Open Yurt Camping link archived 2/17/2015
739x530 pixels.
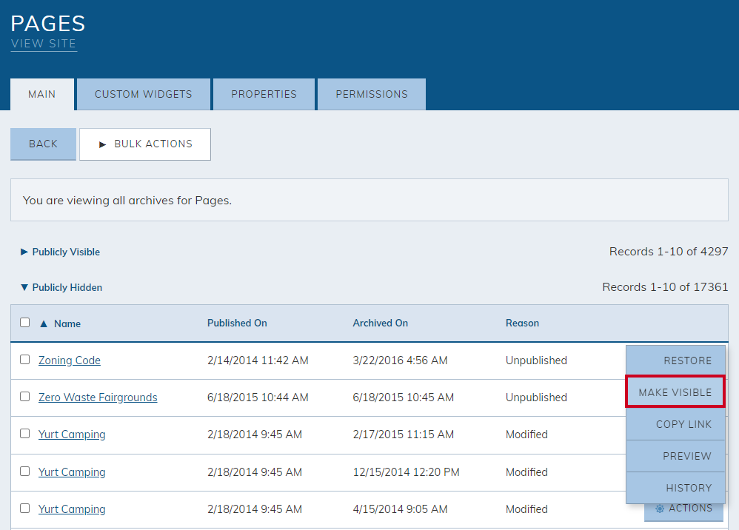pos(72,435)
